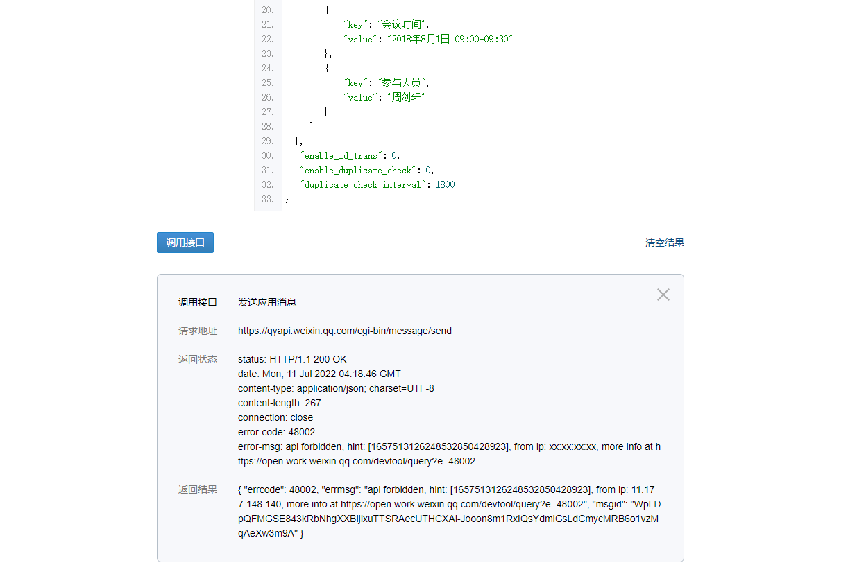Viewport: 857px width, 565px height.
Task: Close the result panel with X icon
Action: tap(663, 295)
